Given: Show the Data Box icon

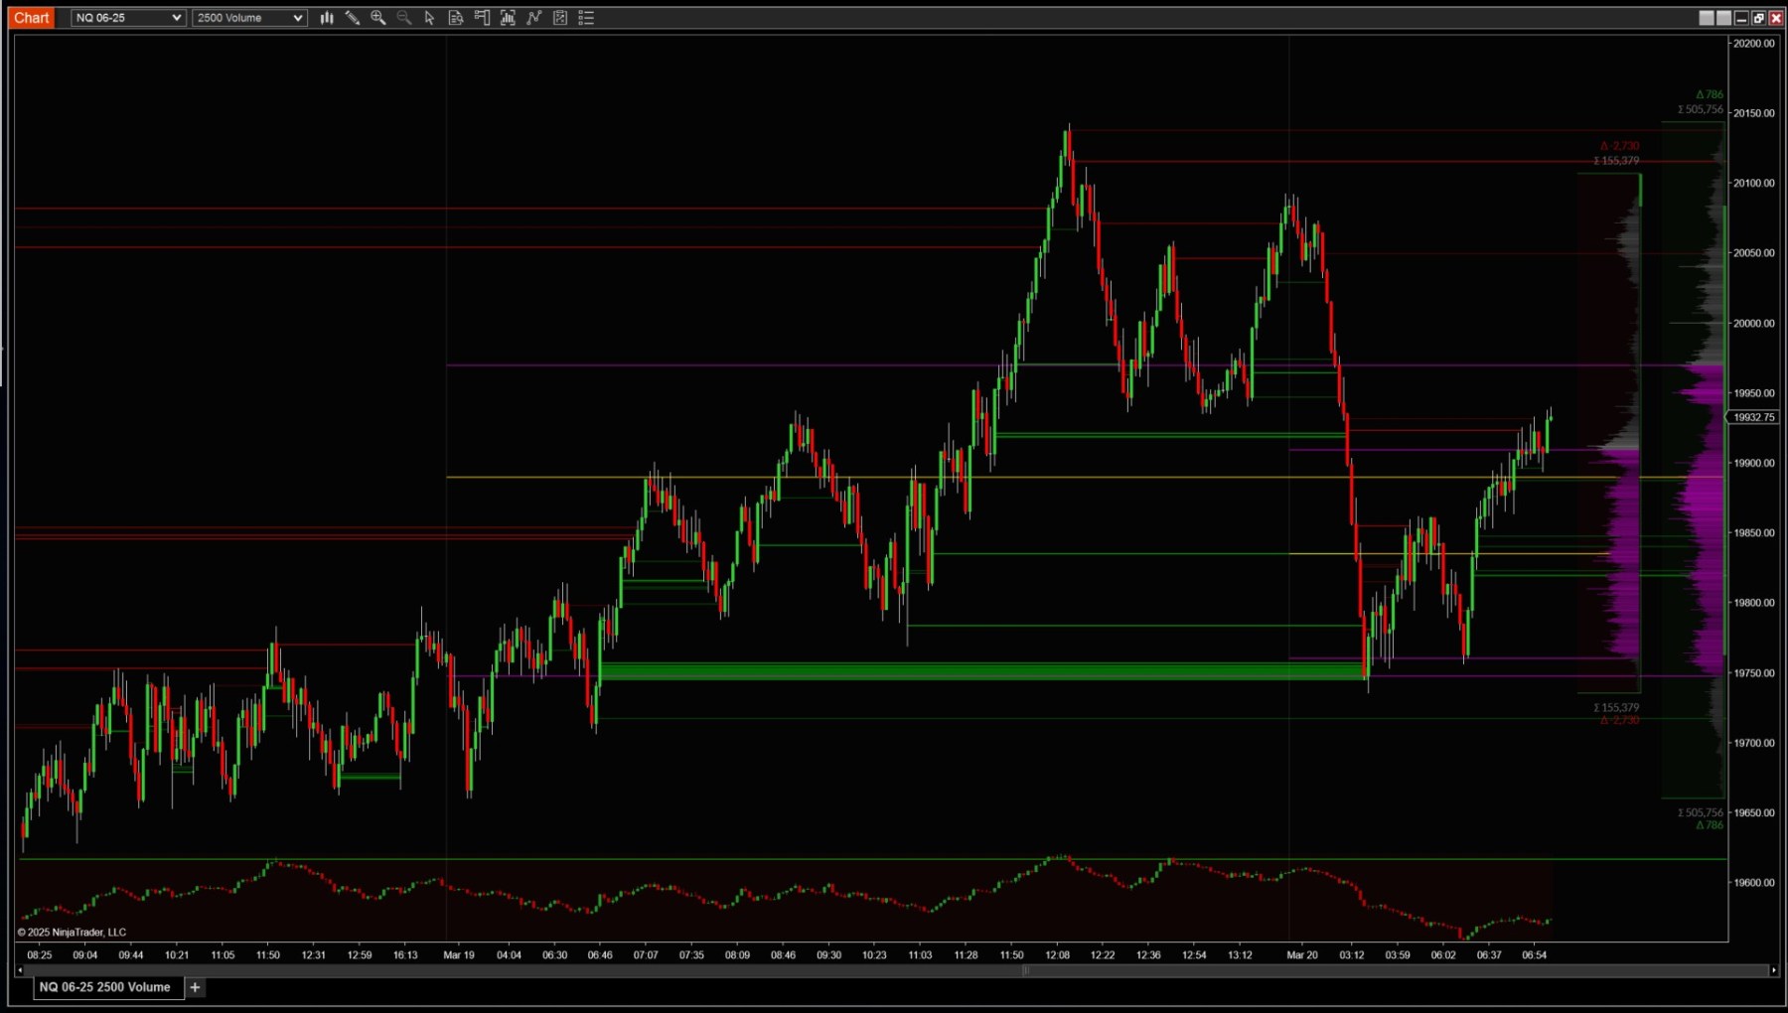Looking at the screenshot, I should 456,18.
